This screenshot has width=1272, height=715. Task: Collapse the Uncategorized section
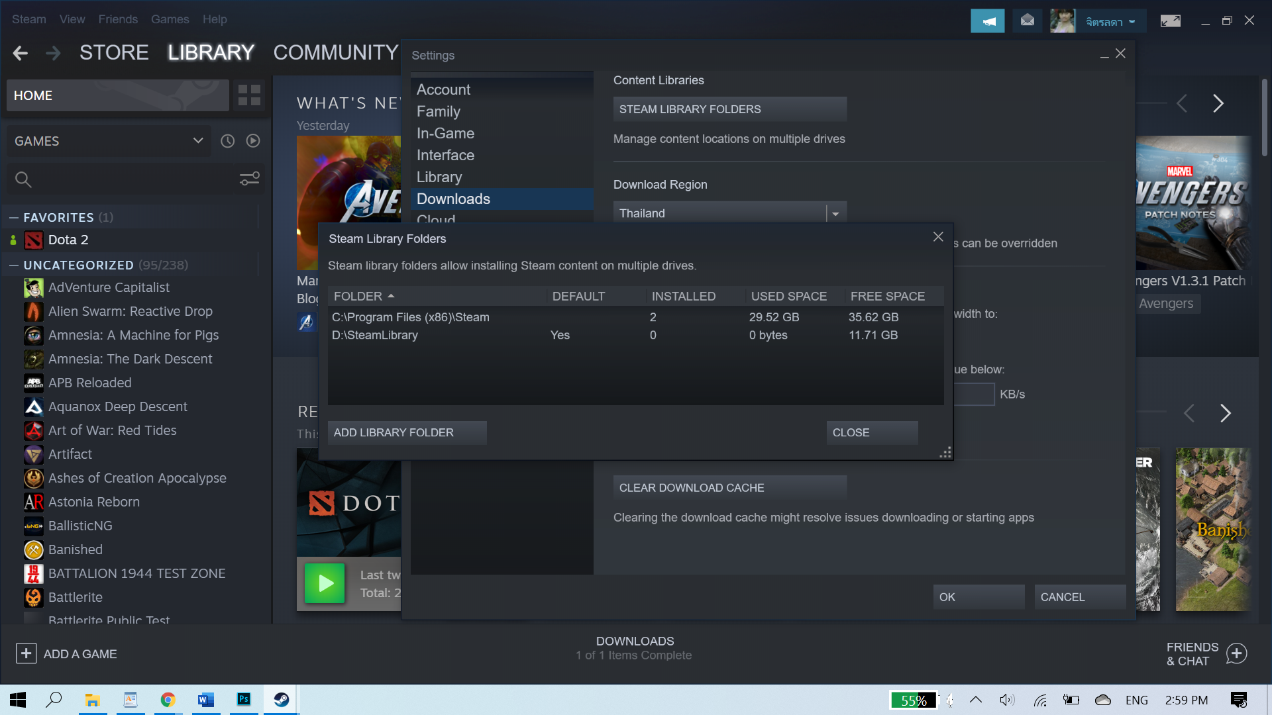click(14, 265)
